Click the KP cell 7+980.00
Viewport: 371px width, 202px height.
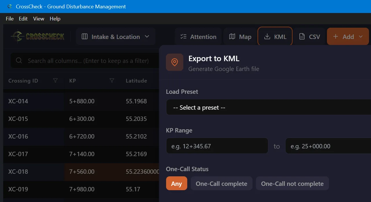[82, 189]
